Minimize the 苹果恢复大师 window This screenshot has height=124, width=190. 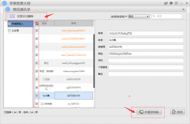coord(181,3)
